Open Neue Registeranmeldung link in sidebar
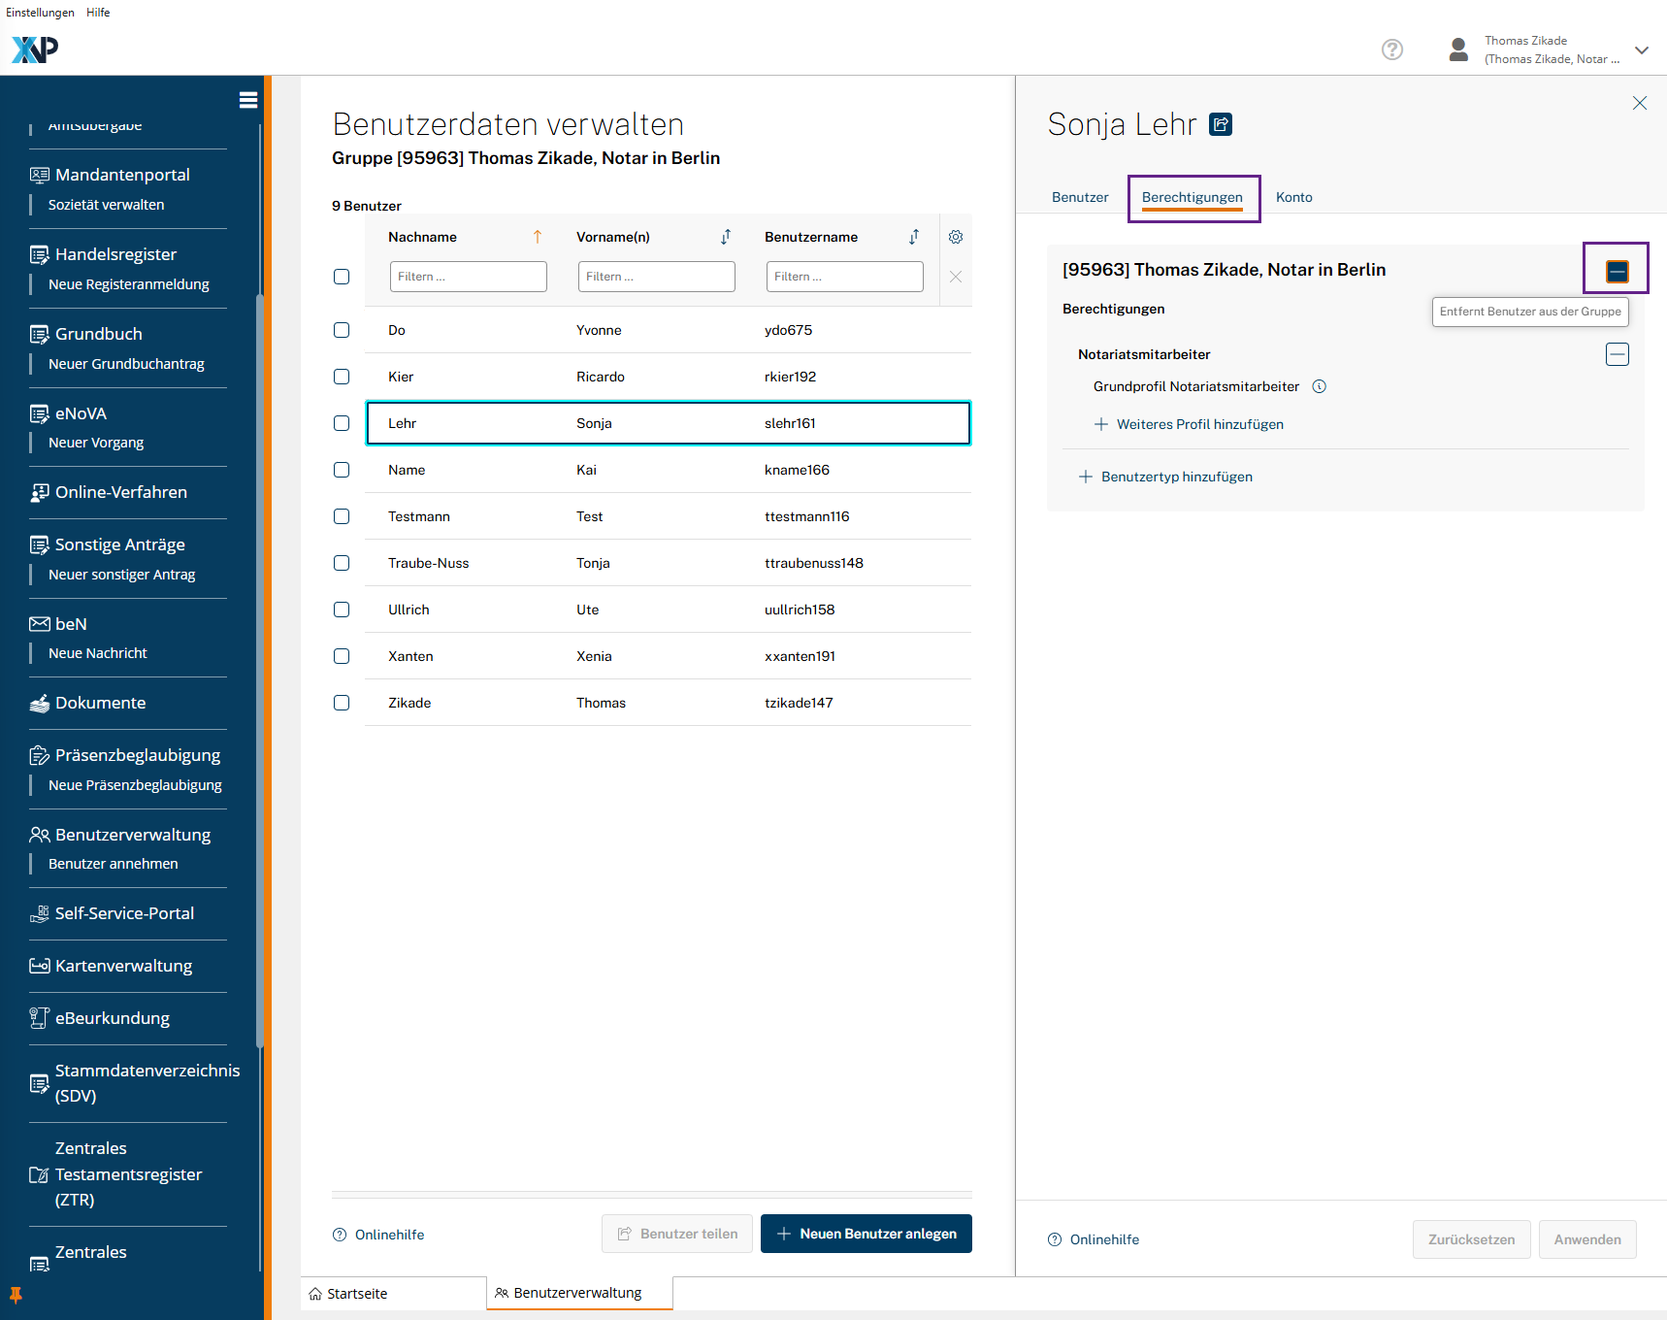Image resolution: width=1667 pixels, height=1320 pixels. (x=129, y=284)
